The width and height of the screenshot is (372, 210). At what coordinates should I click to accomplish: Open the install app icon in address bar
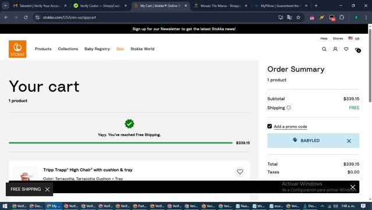pyautogui.click(x=281, y=17)
